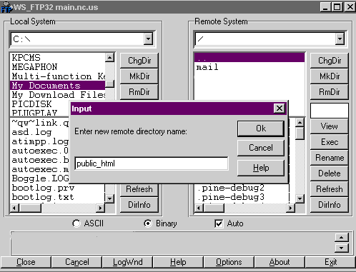Select atimpp.log in local files

tap(40, 141)
